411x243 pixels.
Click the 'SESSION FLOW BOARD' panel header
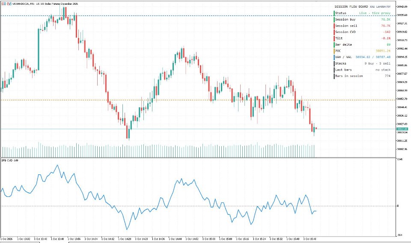351,6
